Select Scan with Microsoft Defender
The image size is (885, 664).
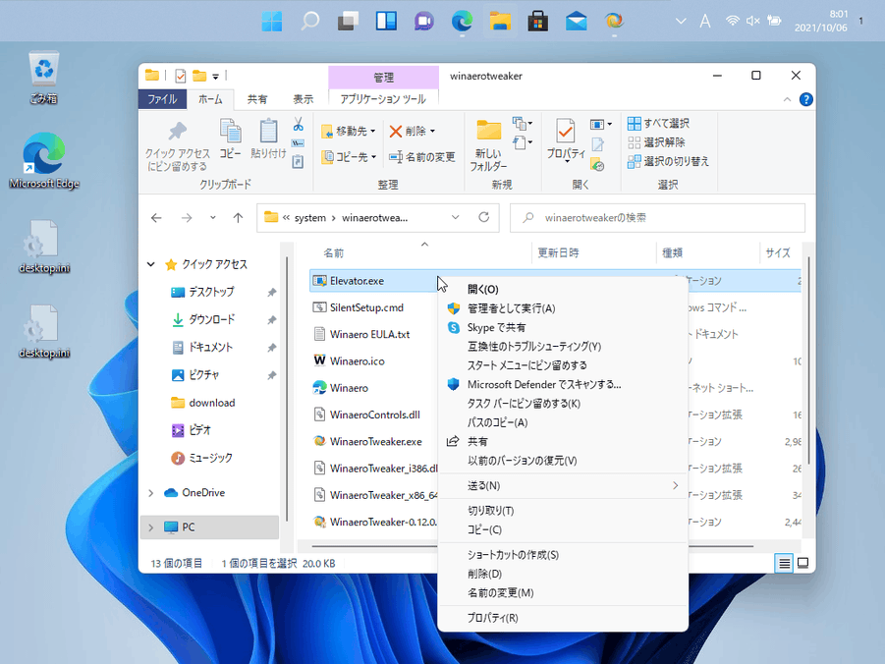coord(563,384)
